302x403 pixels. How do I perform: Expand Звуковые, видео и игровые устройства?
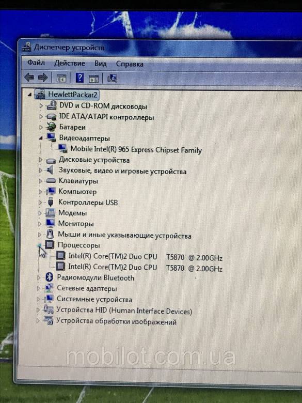(40, 170)
